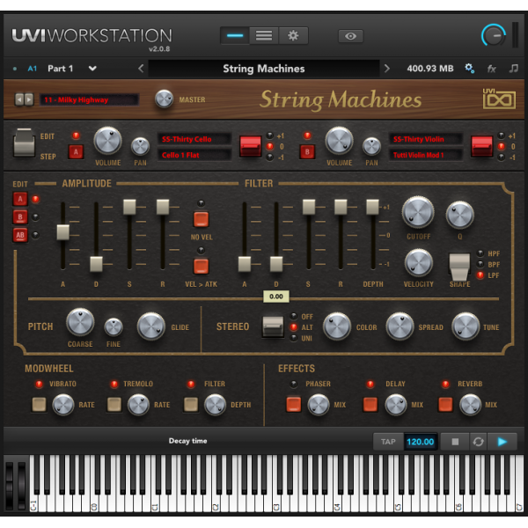Toggle layer A on/off button
The image size is (528, 528).
[x=76, y=152]
